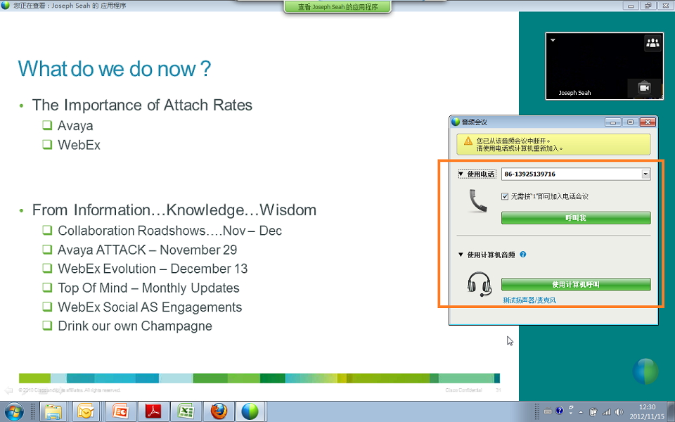The image size is (675, 422).
Task: Collapse the 使用电话 section
Action: 461,174
